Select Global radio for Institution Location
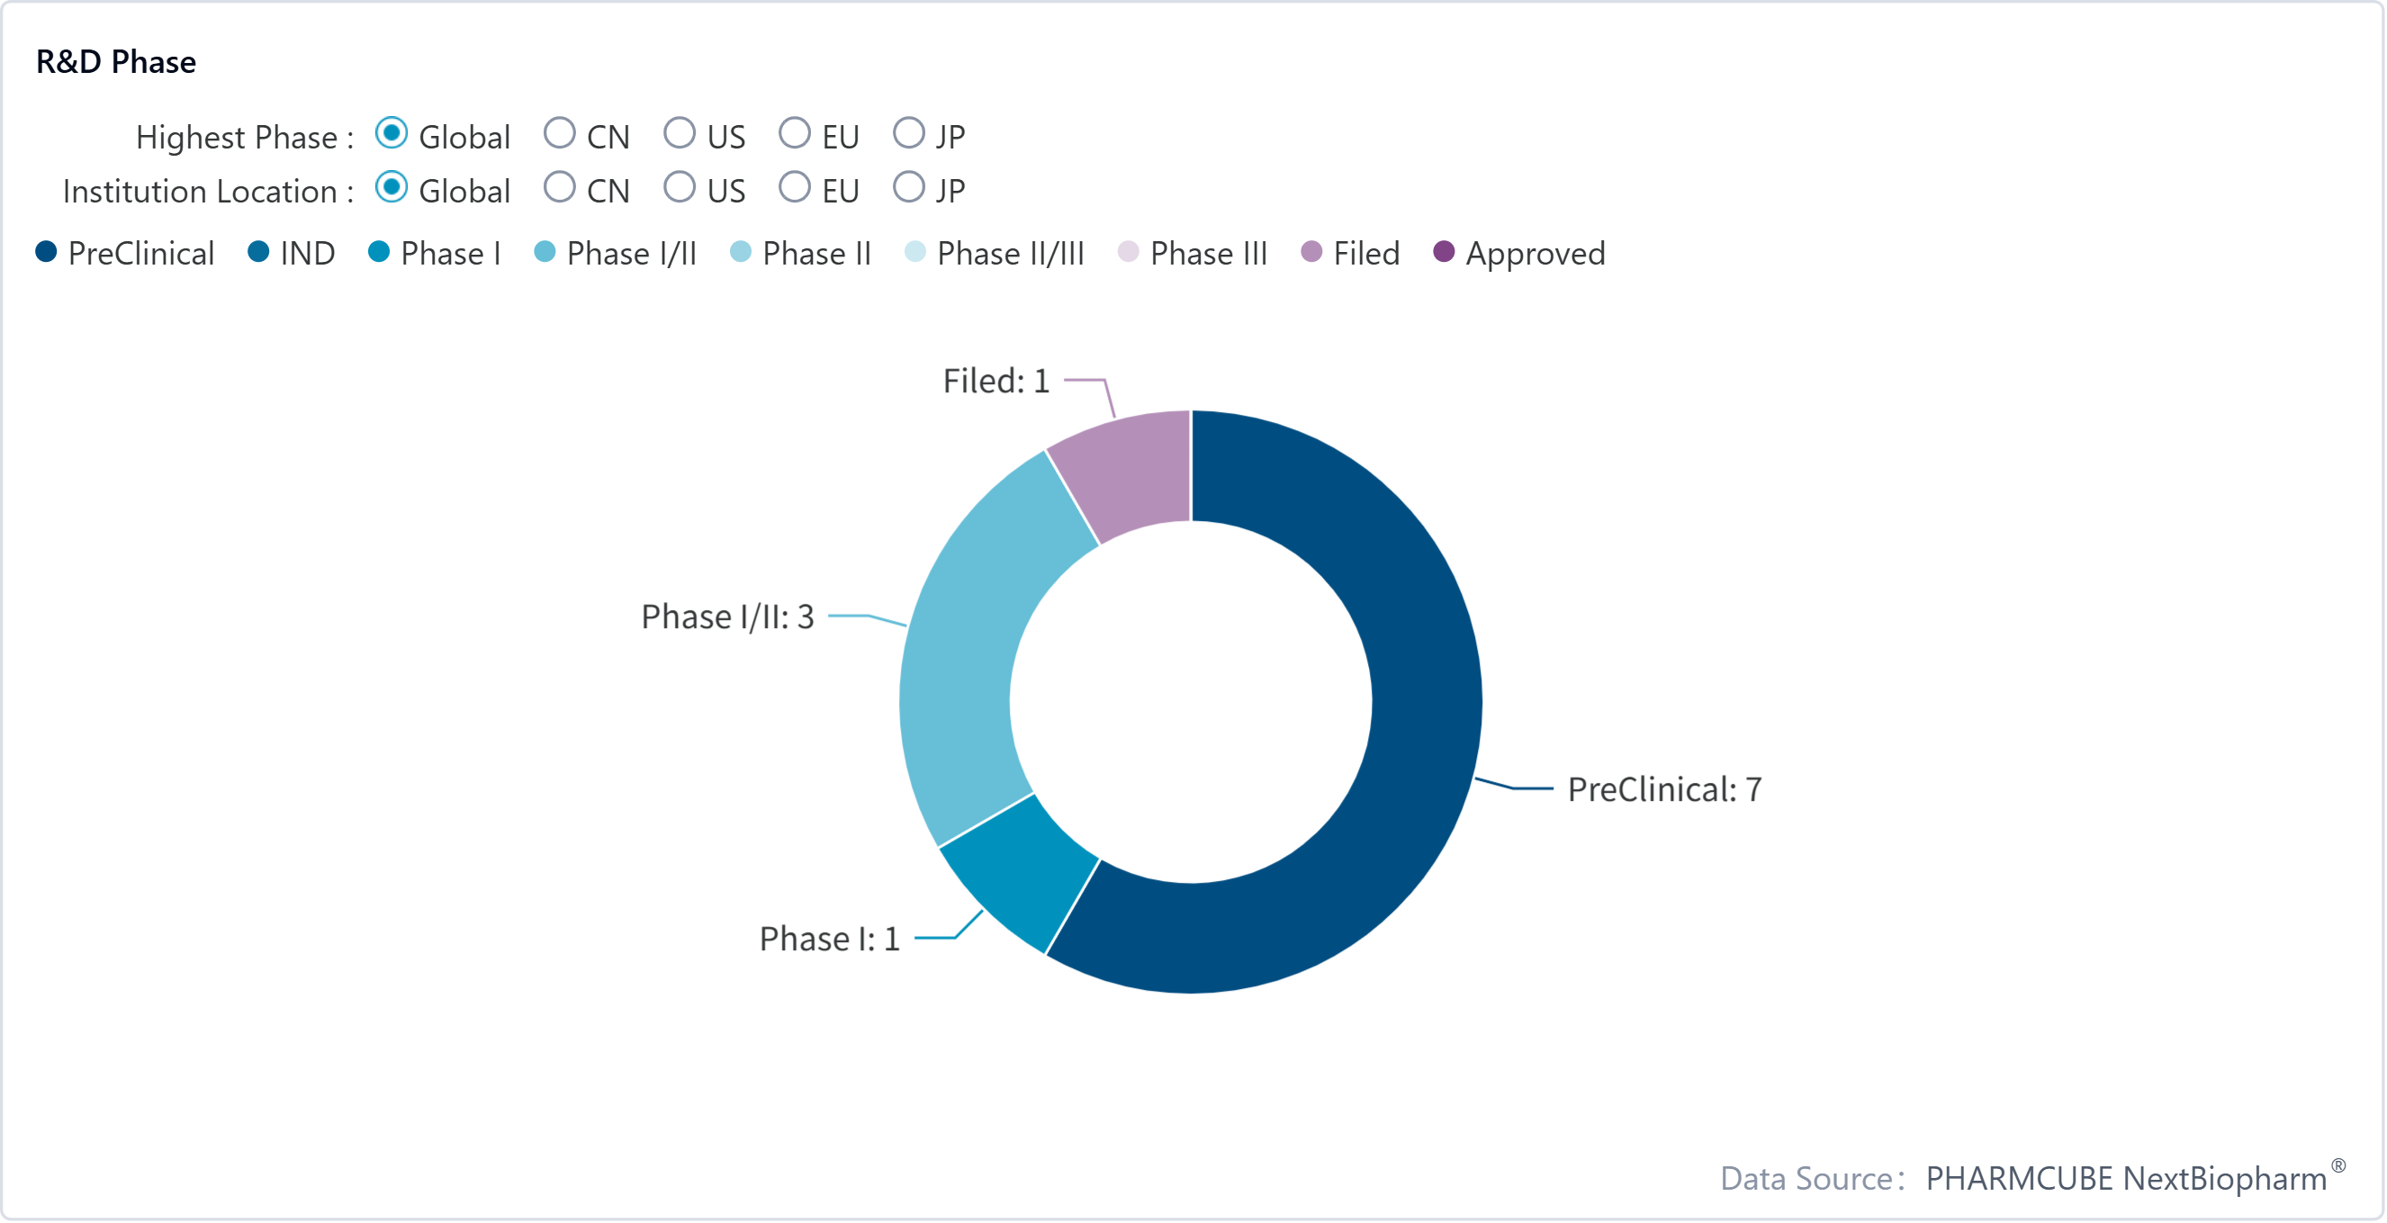 [x=391, y=187]
